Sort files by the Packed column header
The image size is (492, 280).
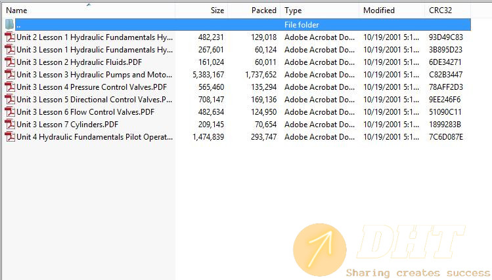(254, 10)
